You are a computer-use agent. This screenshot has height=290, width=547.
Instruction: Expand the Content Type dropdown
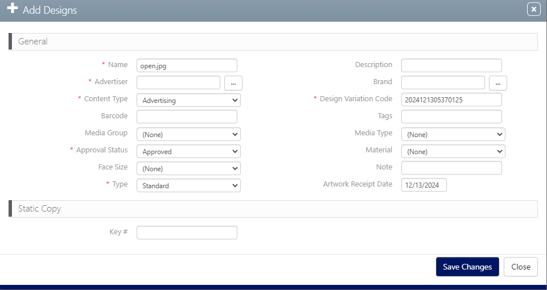(x=188, y=100)
